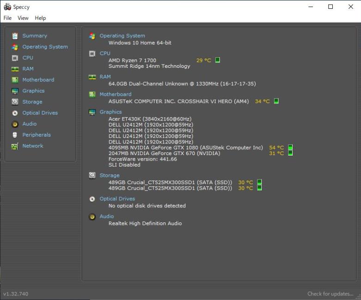
Task: Open the Help menu
Action: (x=40, y=18)
